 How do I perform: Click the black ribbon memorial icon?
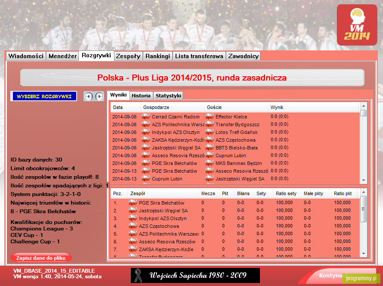(138, 276)
